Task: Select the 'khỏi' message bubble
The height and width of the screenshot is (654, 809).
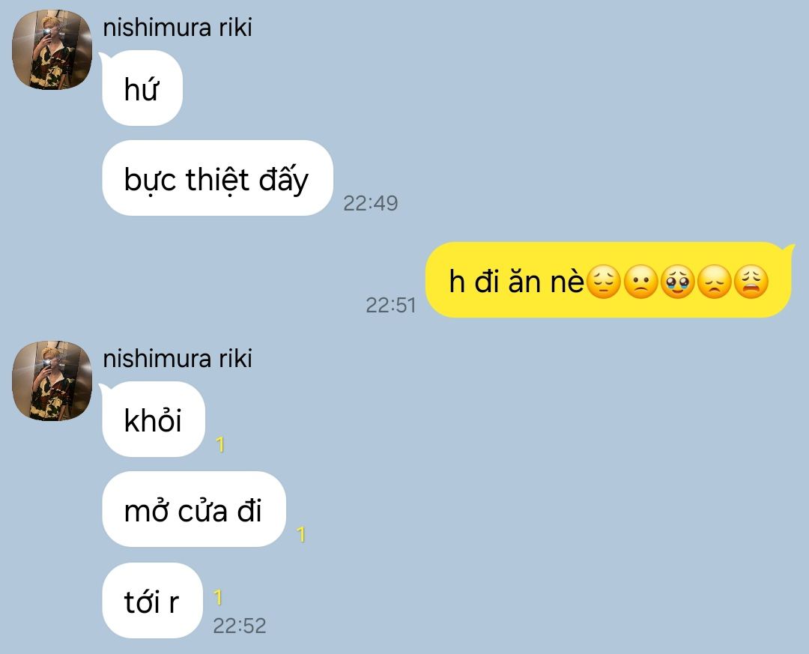Action: pyautogui.click(x=154, y=419)
